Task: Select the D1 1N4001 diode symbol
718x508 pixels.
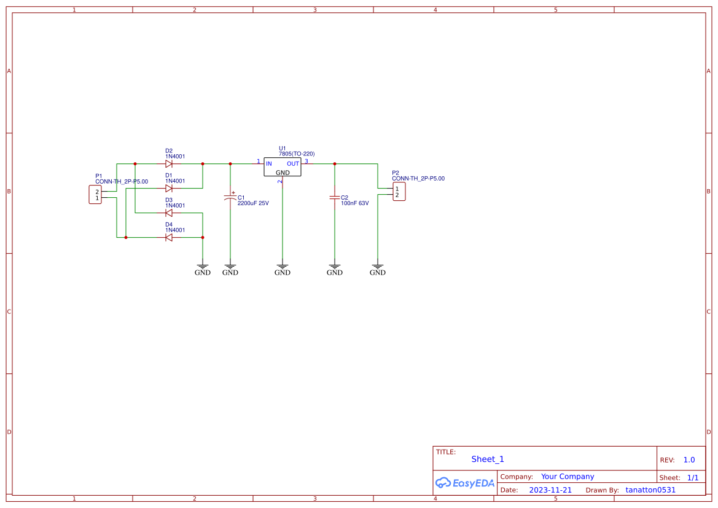Action: click(x=169, y=189)
